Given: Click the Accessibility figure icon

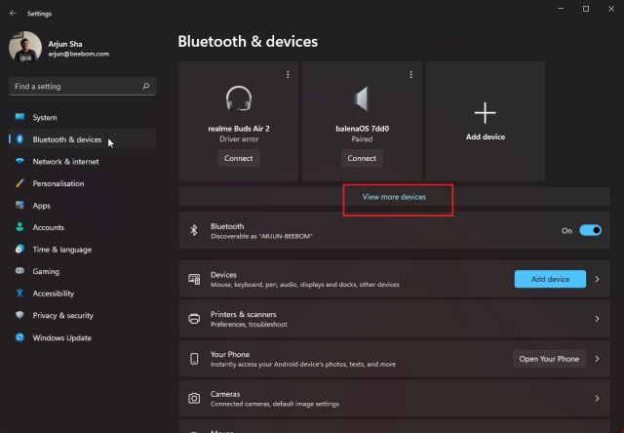Looking at the screenshot, I should [19, 293].
